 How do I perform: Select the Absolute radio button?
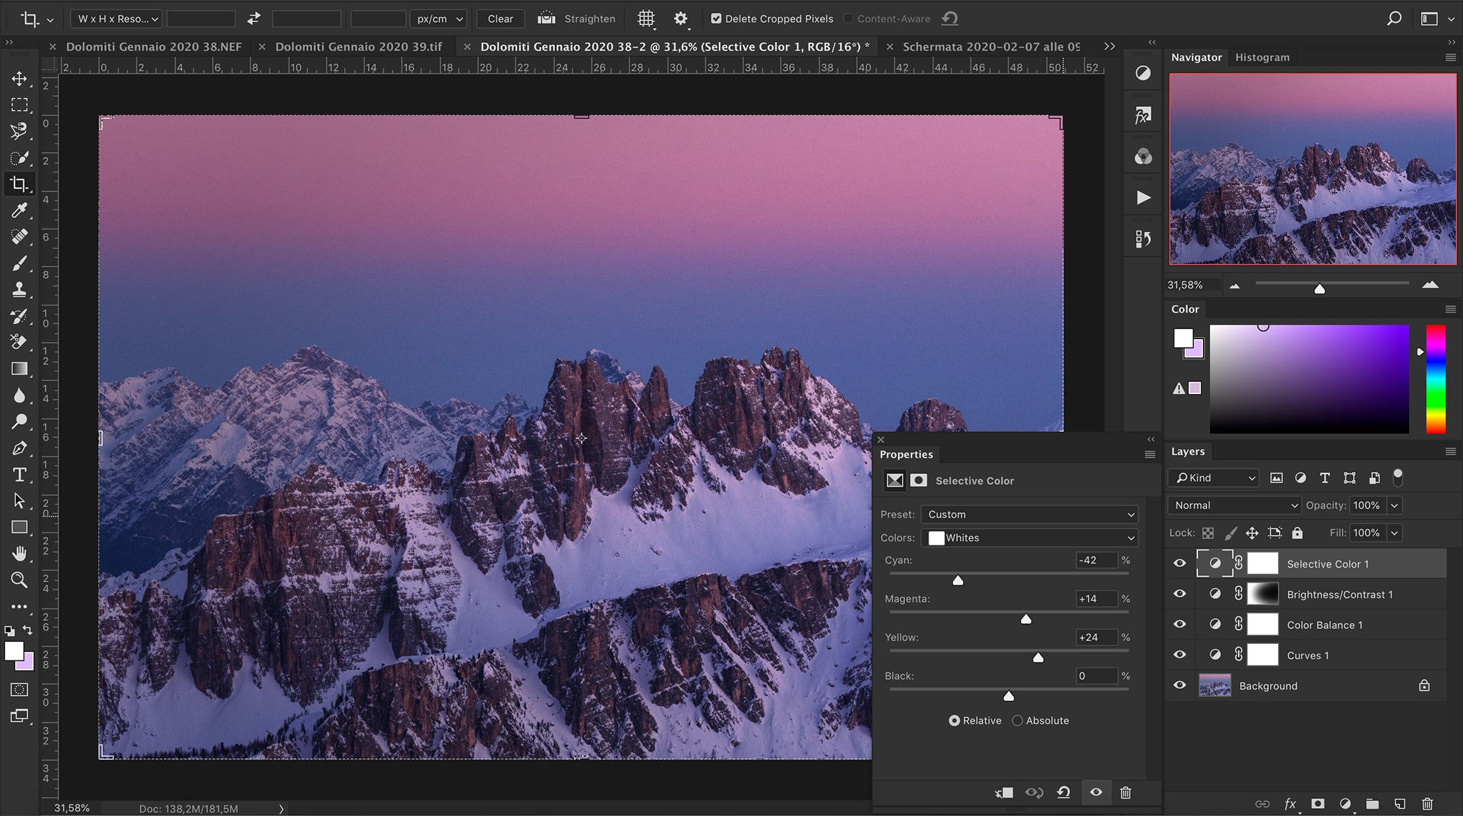(x=1017, y=720)
